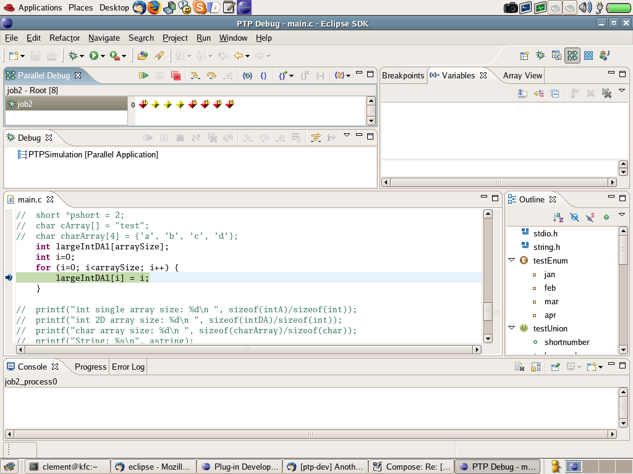Collapse the testUnion outline node
This screenshot has height=474, width=633.
[x=511, y=328]
